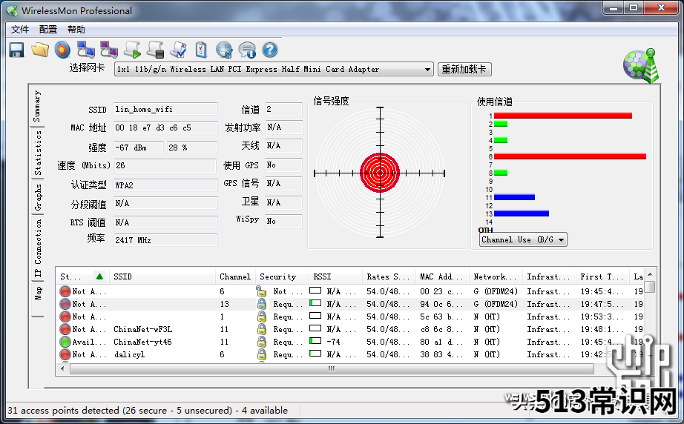Switch to the Statistics tab
The width and height of the screenshot is (684, 424).
pyautogui.click(x=38, y=153)
